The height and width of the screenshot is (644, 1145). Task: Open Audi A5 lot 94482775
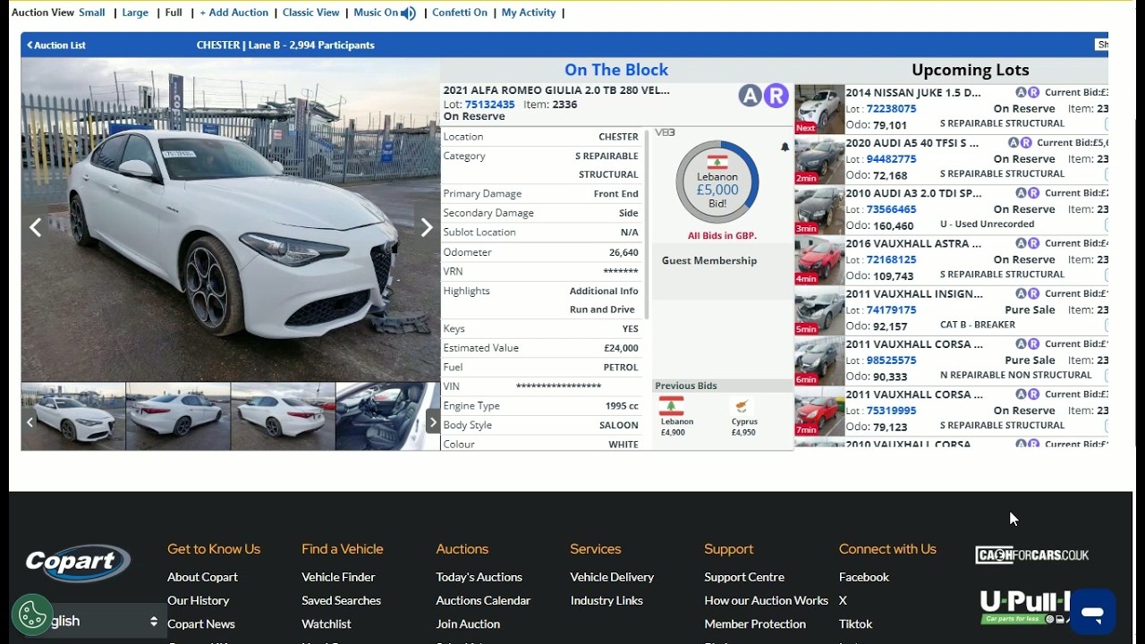(891, 159)
